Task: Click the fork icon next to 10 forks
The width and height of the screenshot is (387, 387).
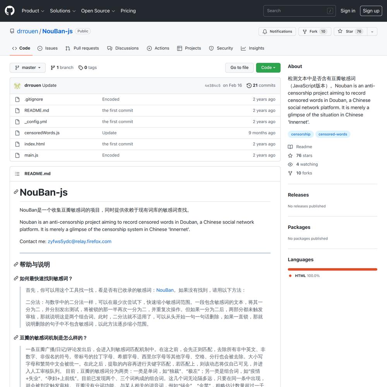Action: pyautogui.click(x=290, y=173)
